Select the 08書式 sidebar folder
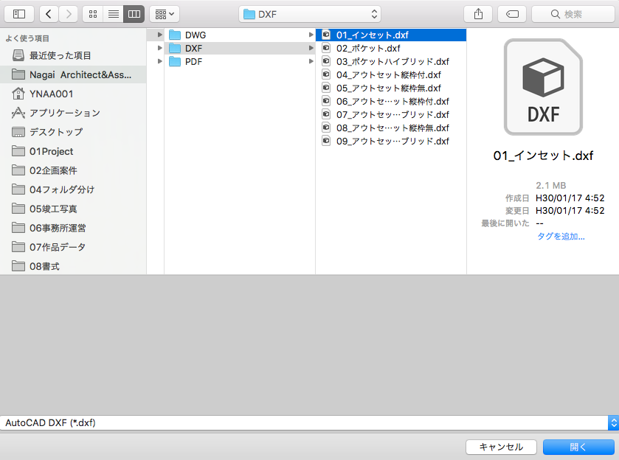 [73, 266]
